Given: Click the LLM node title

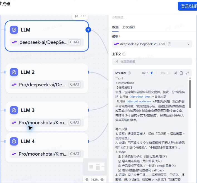Looking at the screenshot, I should point(26,30).
